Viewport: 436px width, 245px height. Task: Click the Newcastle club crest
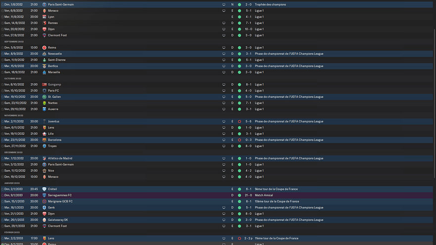click(x=45, y=54)
